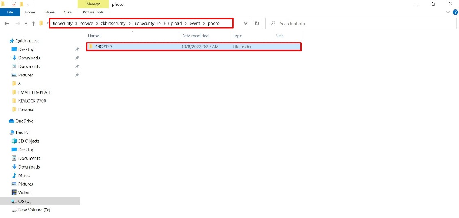This screenshot has height=218, width=459.
Task: Go back with the Back arrow
Action: [x=7, y=24]
